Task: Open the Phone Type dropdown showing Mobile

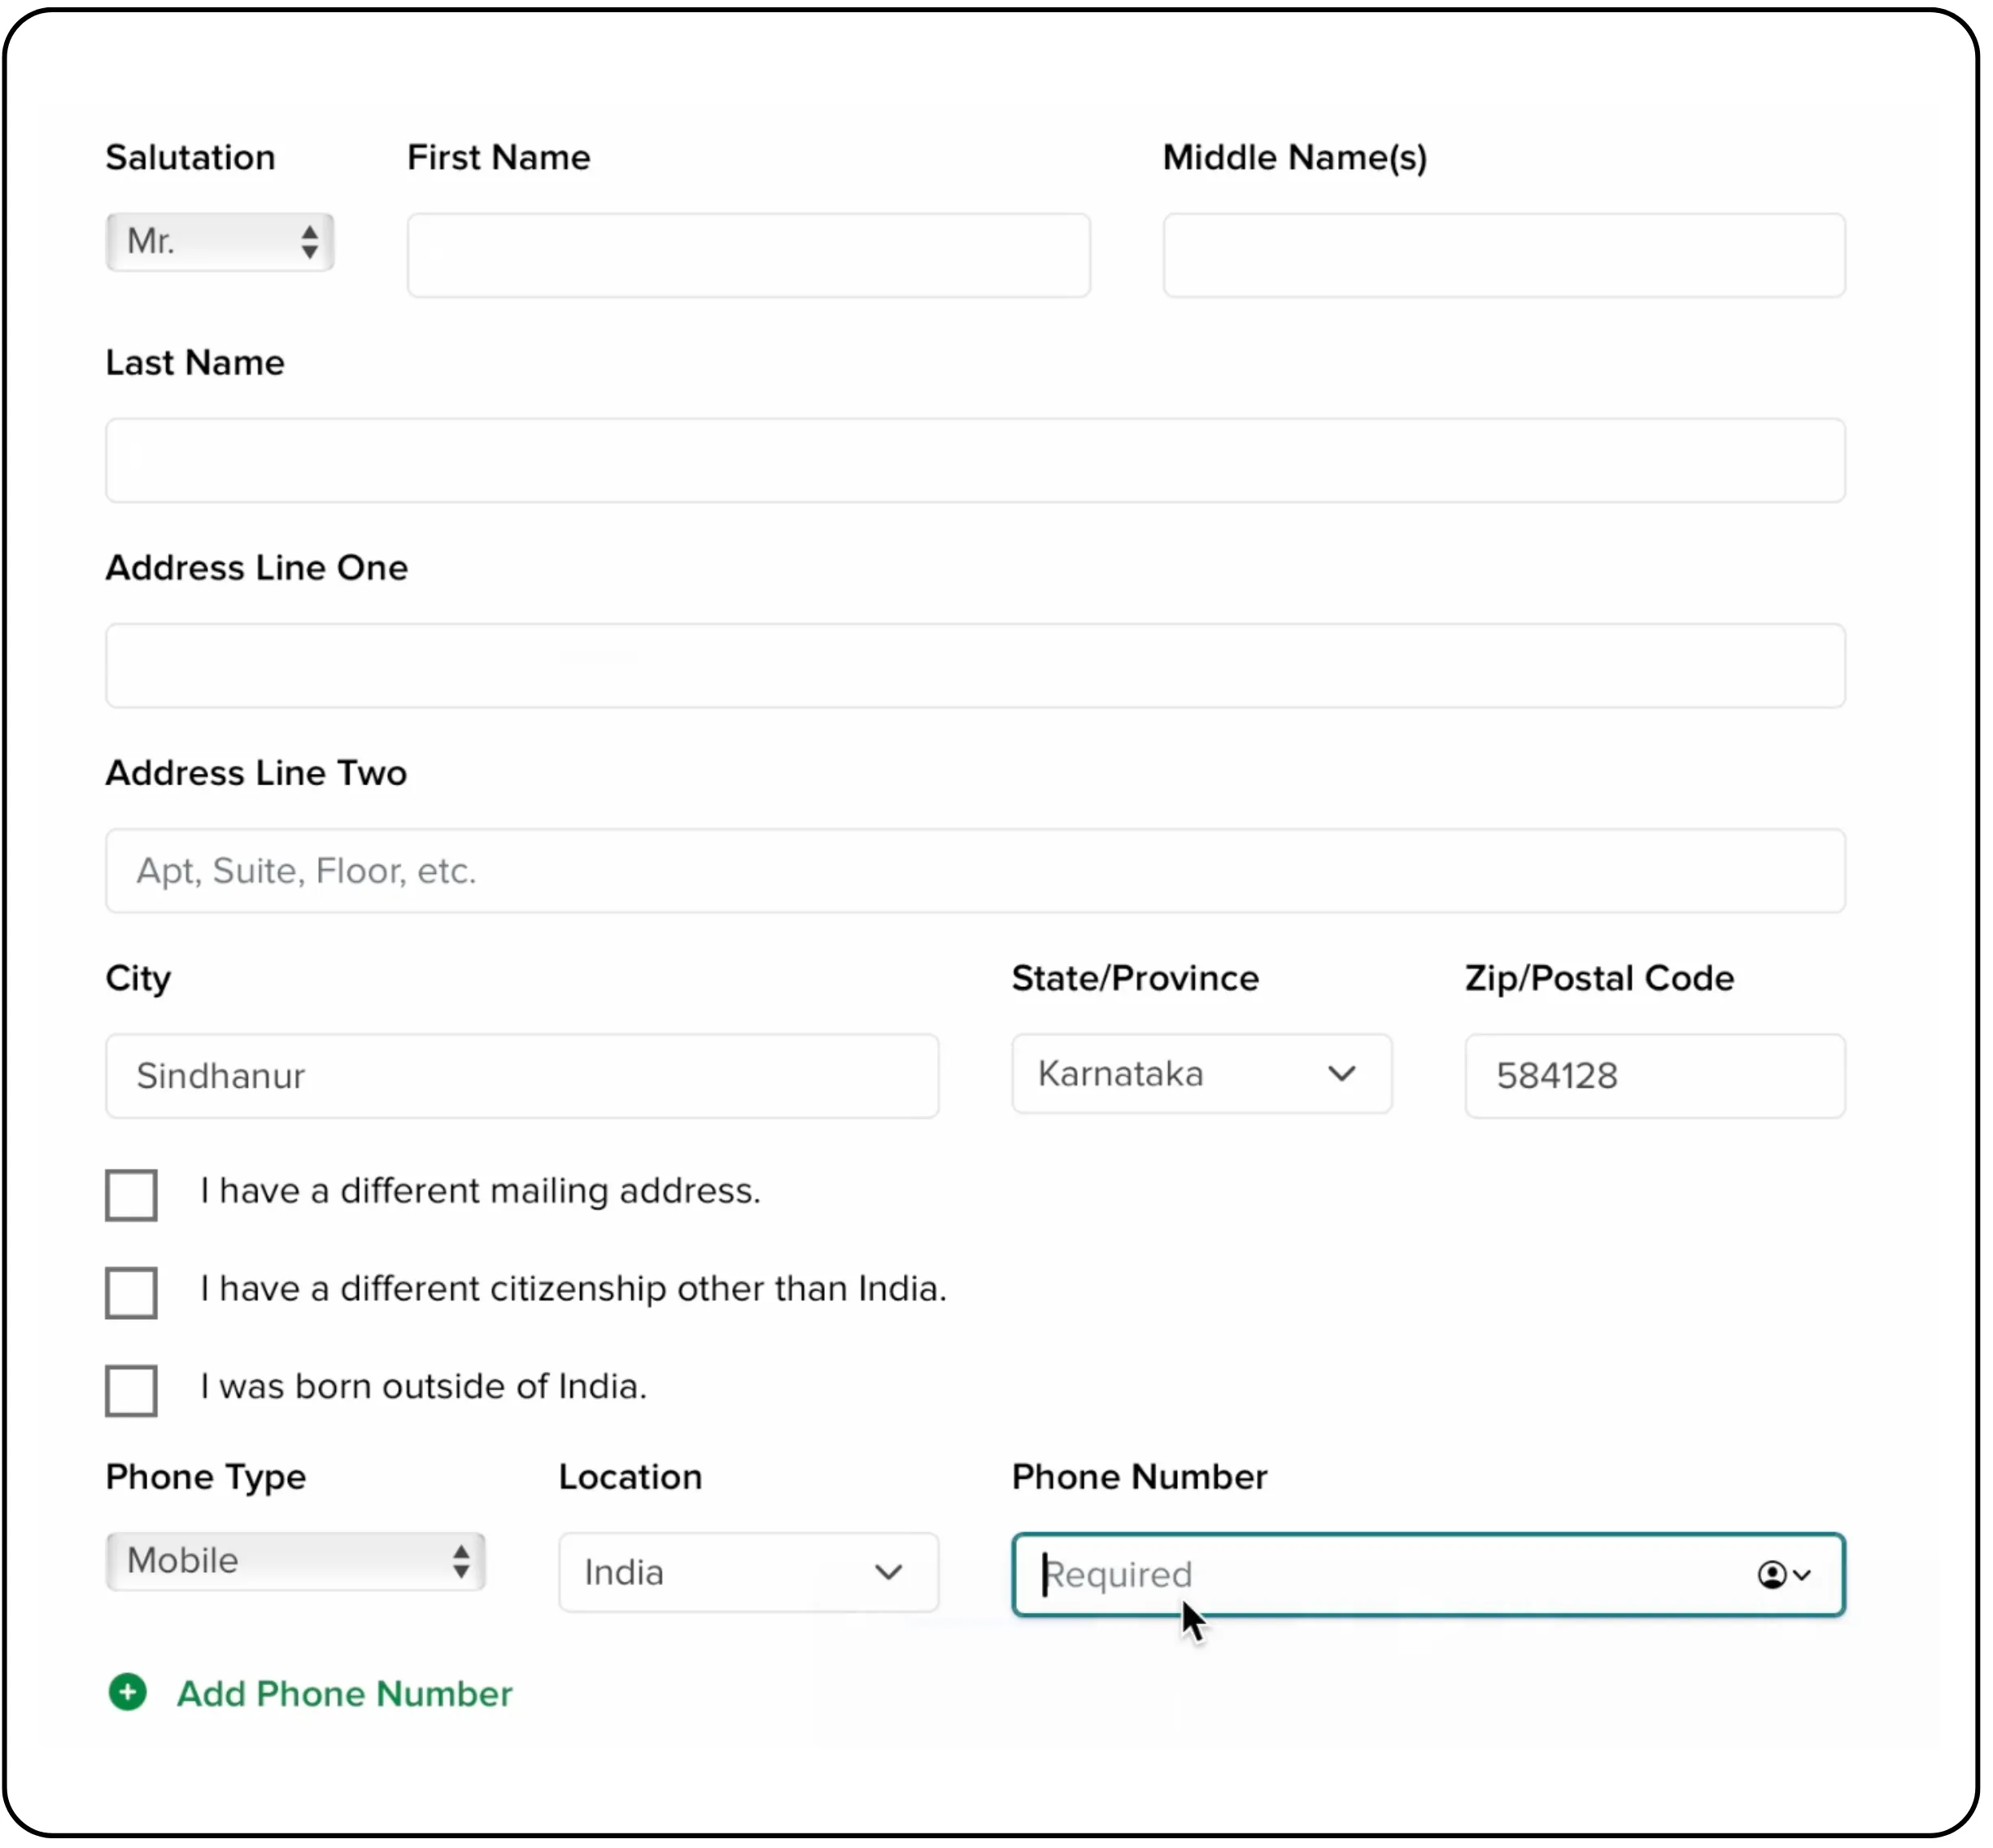Action: tap(294, 1561)
